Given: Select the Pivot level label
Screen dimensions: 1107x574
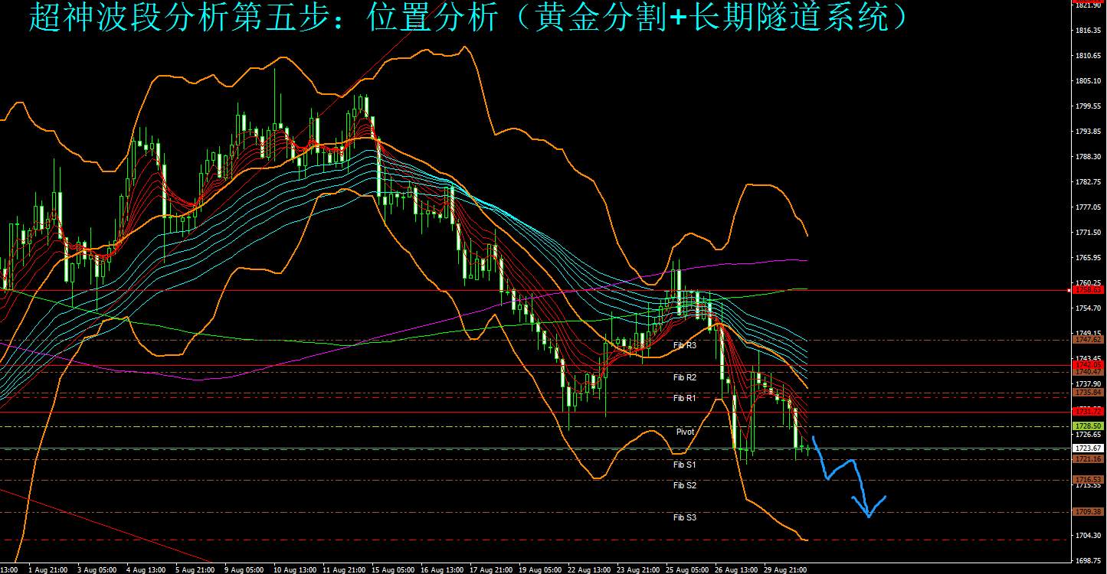Looking at the screenshot, I should pyautogui.click(x=685, y=432).
